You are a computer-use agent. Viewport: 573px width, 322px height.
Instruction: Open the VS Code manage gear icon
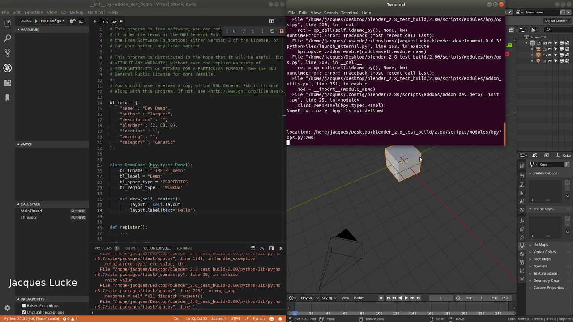[7, 308]
